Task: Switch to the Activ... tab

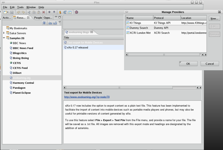Action: click(x=7, y=18)
